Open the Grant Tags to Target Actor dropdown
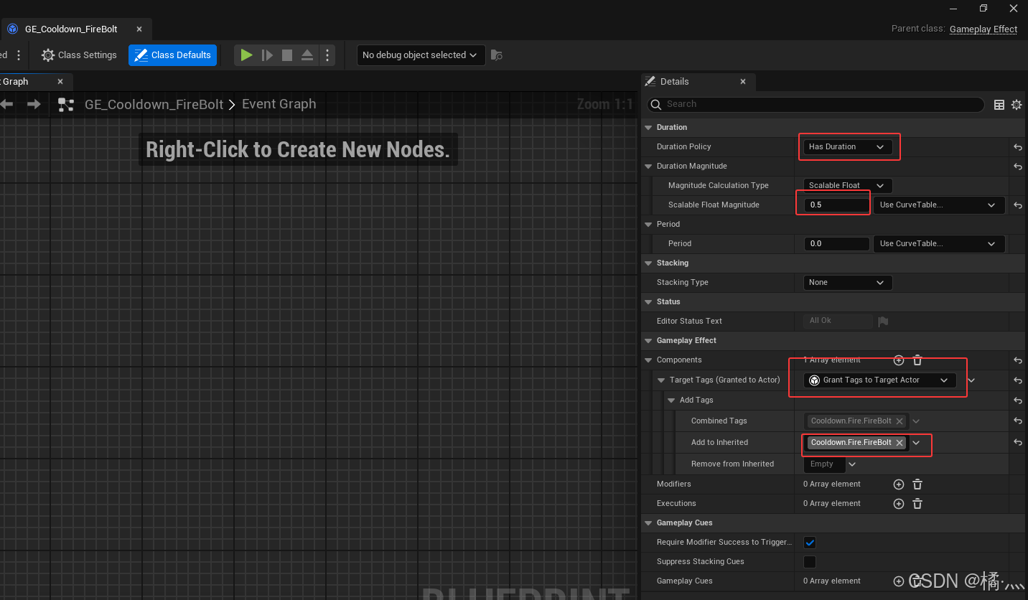Screen dimensions: 1028x600 point(879,380)
